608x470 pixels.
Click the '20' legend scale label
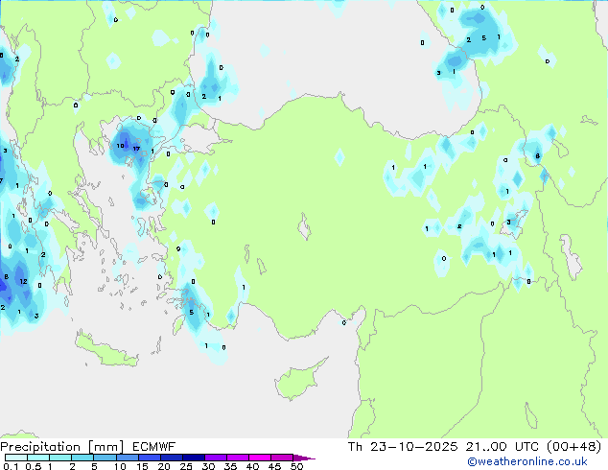164,466
